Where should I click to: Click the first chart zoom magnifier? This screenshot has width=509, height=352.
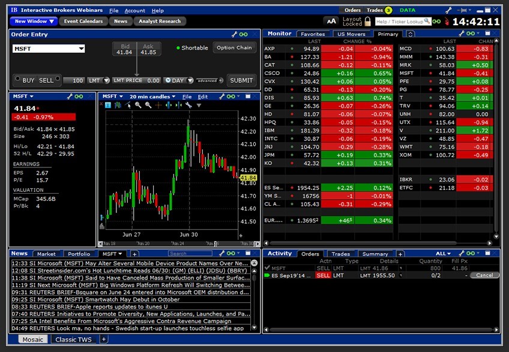click(x=138, y=105)
